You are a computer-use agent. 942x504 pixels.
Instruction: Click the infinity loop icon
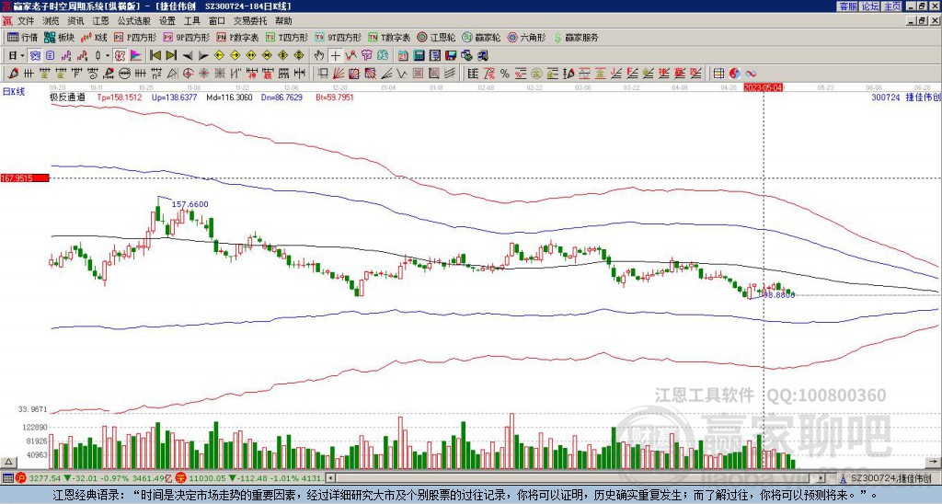(751, 74)
